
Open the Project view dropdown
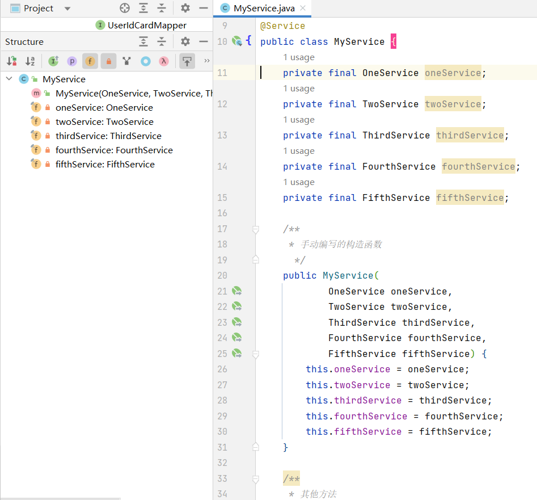67,9
